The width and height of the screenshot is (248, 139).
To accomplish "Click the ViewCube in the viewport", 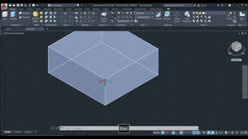I will pos(236,46).
